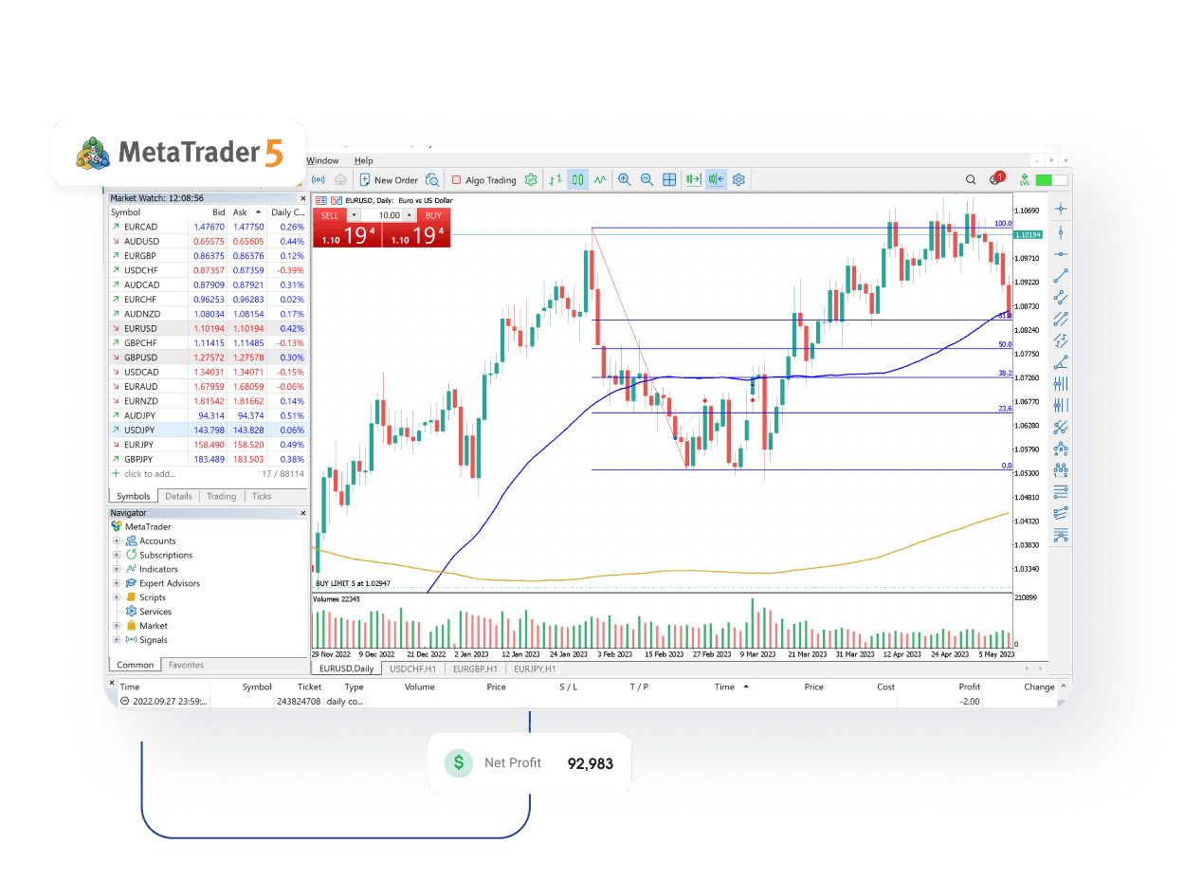Switch to the Details tab in Market Watch
1184x880 pixels.
click(x=178, y=496)
